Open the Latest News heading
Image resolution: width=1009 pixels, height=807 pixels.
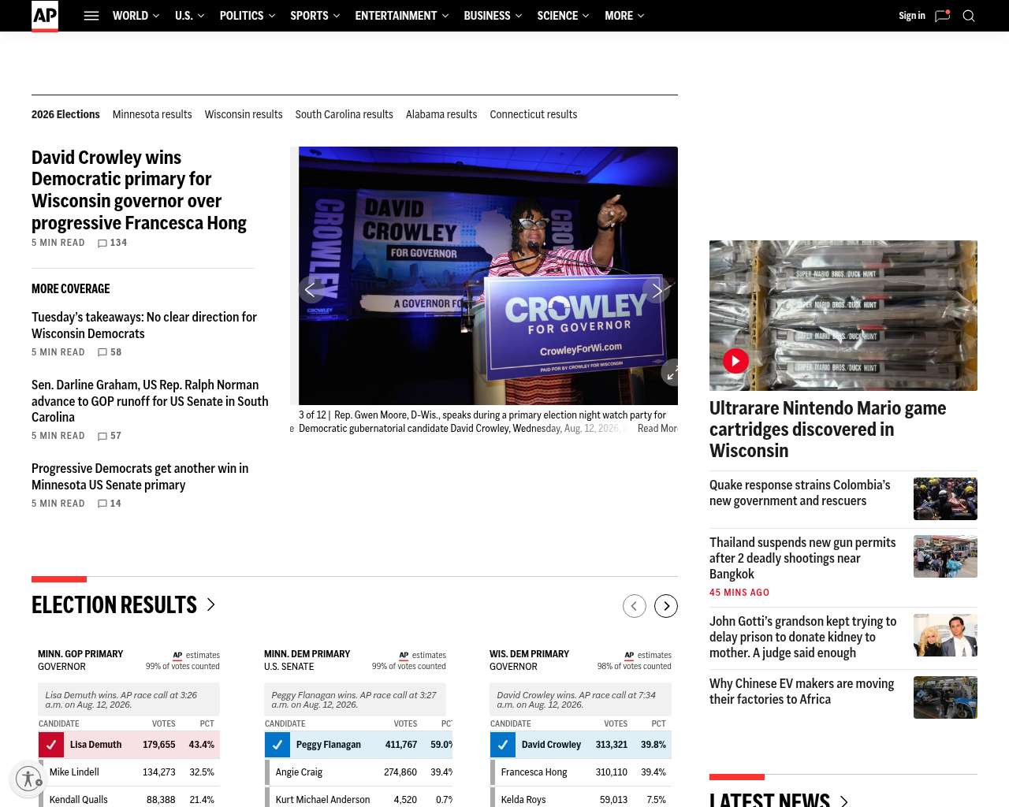[769, 799]
